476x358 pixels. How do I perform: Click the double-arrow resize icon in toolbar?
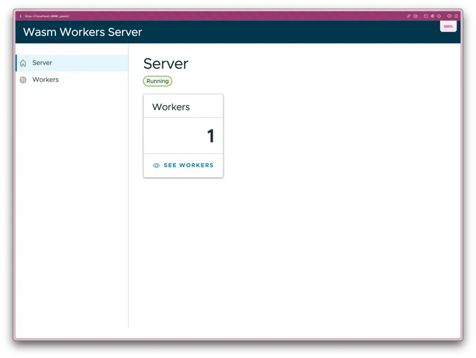coord(450,16)
